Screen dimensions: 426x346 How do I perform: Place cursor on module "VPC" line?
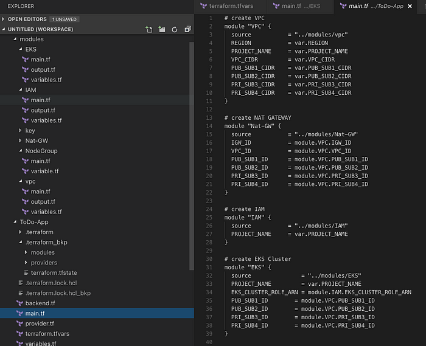tap(248, 26)
